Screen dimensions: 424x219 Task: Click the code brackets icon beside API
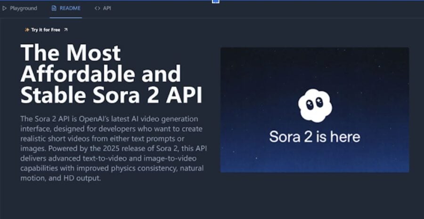97,8
